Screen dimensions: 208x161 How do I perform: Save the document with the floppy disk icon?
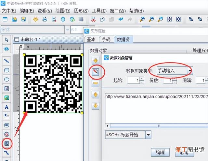(23, 20)
